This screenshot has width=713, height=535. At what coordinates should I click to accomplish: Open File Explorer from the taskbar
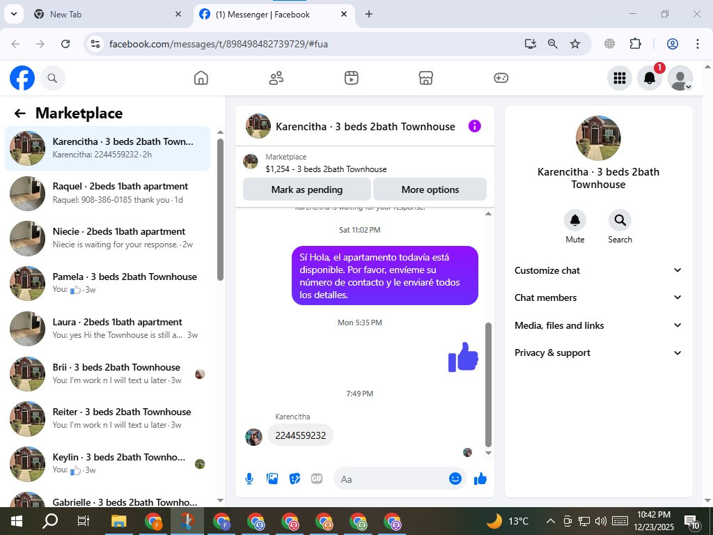(x=118, y=521)
